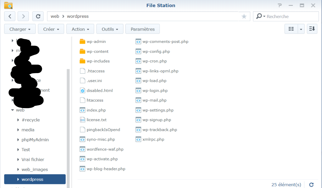322x188 pixels.
Task: Select the .user.ini file icon
Action: coord(82,80)
